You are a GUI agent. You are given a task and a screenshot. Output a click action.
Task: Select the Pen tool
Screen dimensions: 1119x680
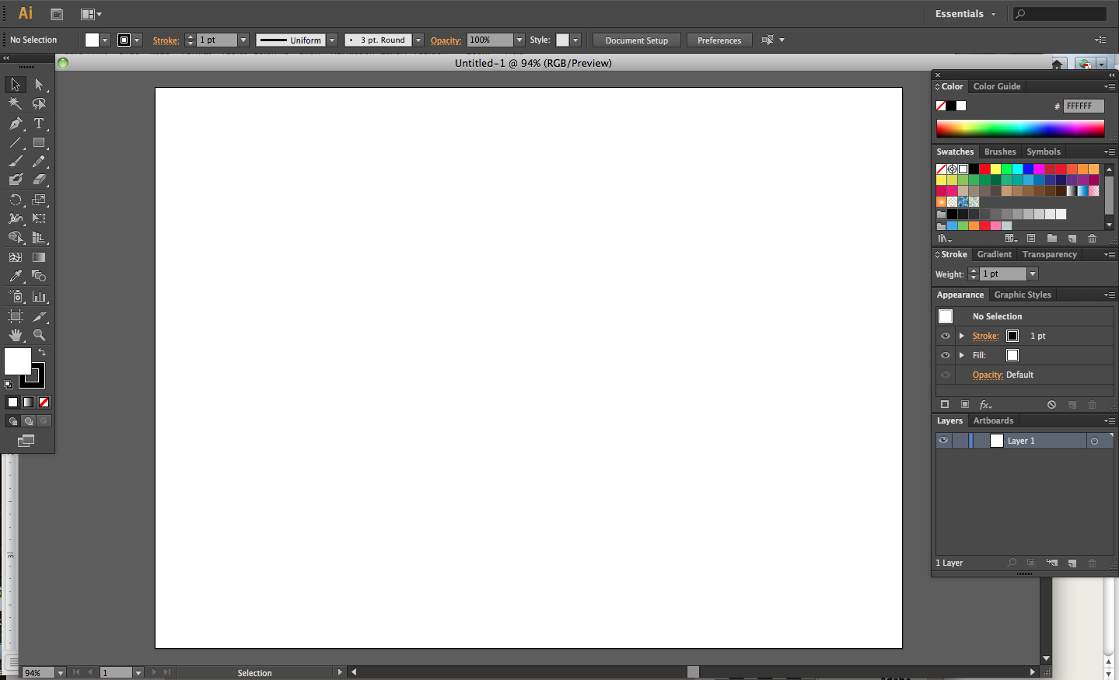[x=15, y=123]
